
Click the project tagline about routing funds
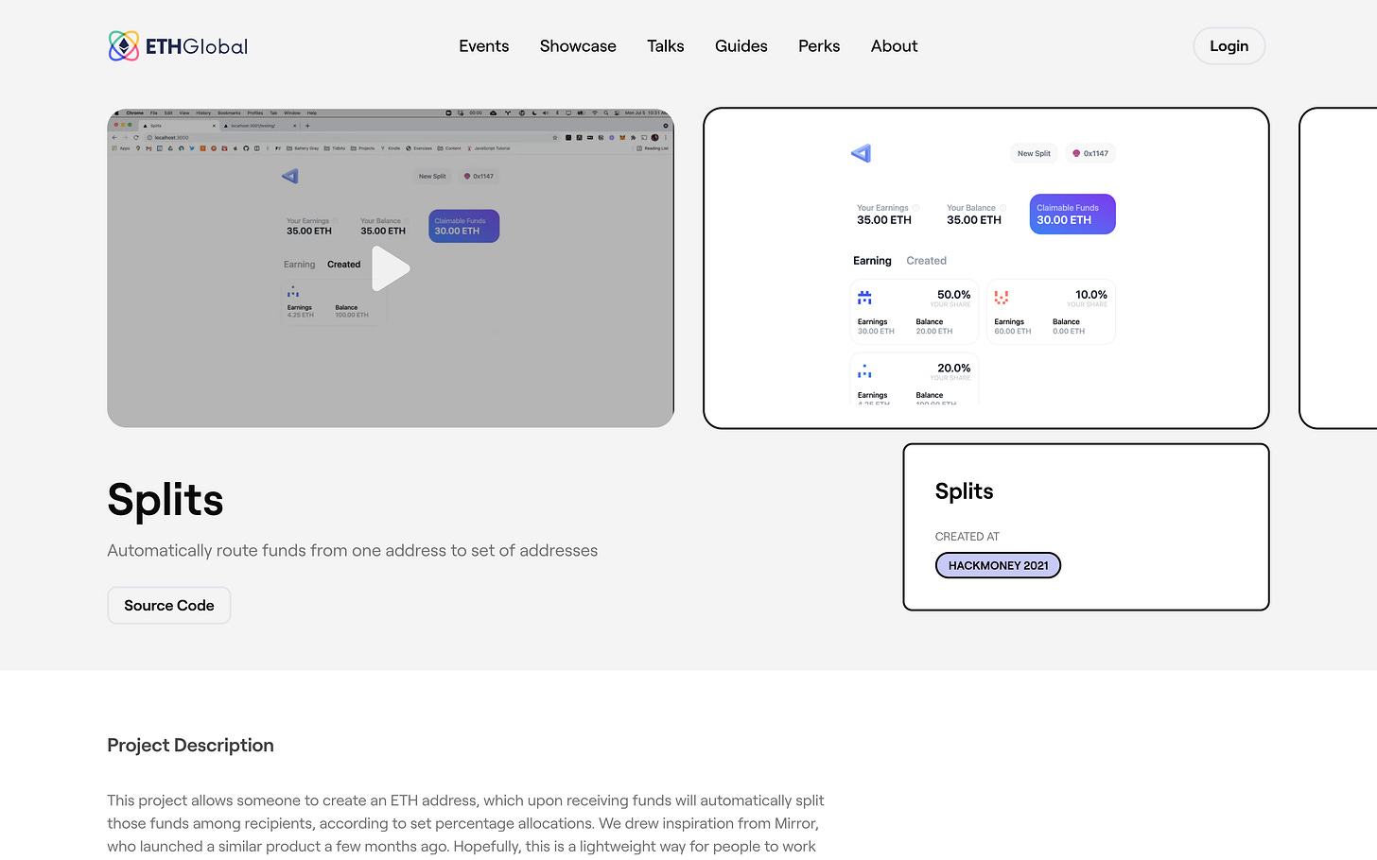click(x=352, y=550)
